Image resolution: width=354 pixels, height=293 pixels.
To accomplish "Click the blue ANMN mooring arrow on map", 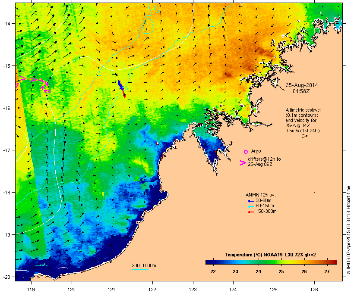I will 120,84.
